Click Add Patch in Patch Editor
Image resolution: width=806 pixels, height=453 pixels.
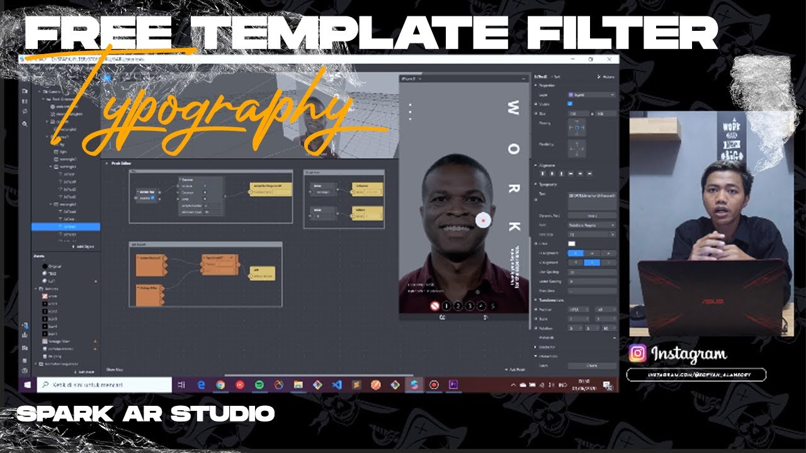point(515,369)
